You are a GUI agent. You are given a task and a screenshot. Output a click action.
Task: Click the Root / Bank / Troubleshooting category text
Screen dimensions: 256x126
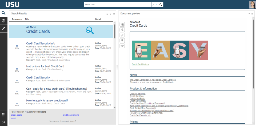point(49,69)
